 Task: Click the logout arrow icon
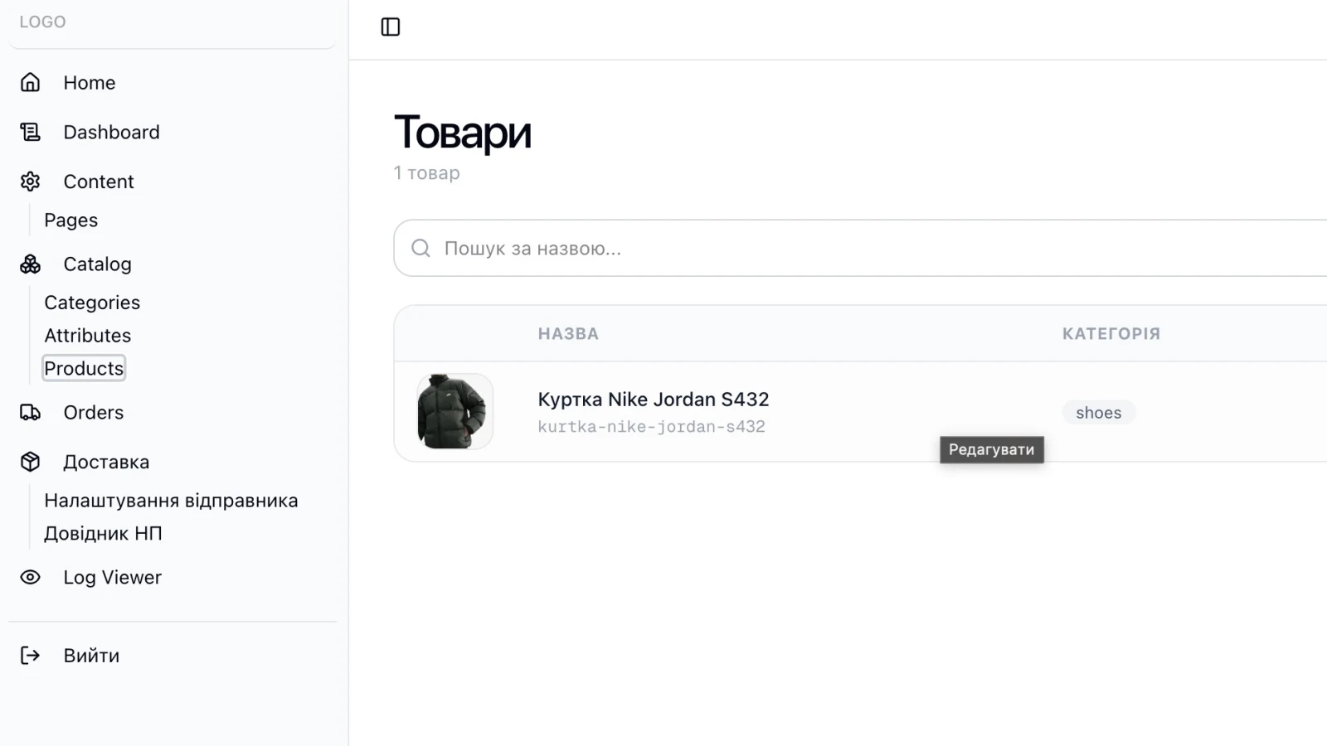tap(30, 655)
